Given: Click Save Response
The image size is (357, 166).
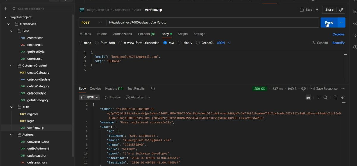Looking at the screenshot, I should [x=327, y=89].
